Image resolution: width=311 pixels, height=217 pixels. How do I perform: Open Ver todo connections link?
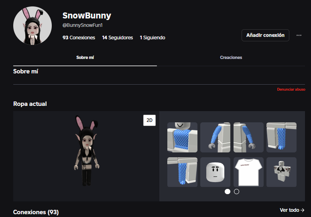(x=292, y=210)
